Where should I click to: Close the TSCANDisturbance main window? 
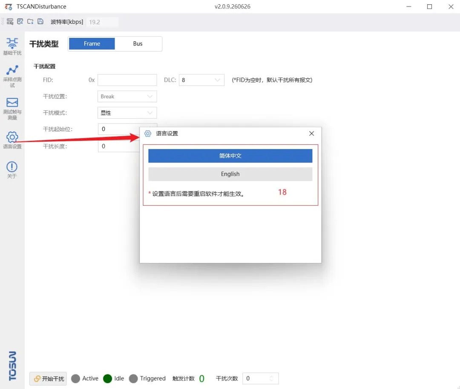[x=451, y=6]
